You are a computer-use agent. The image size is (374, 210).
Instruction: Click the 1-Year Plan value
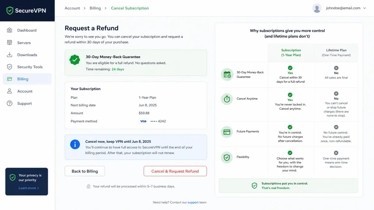click(x=148, y=97)
